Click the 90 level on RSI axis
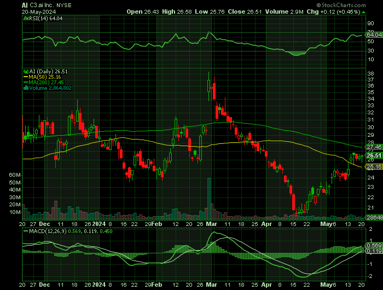This screenshot has height=290, width=383. tap(370, 24)
